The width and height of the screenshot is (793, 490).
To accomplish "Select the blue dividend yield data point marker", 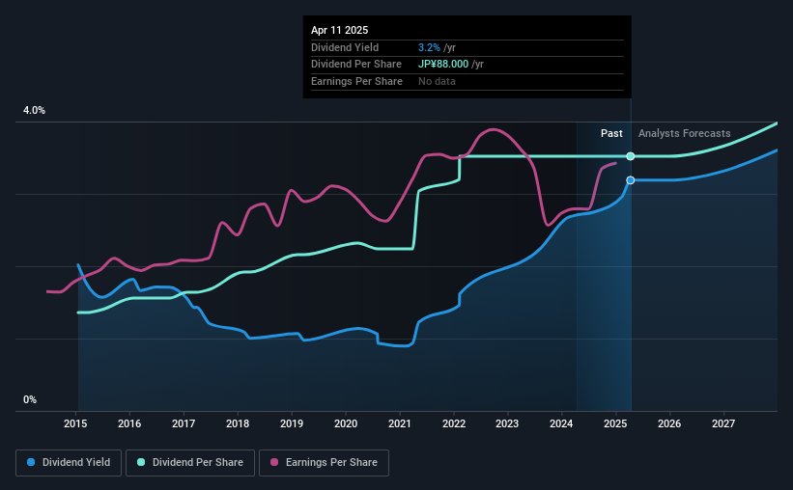I will click(x=630, y=180).
